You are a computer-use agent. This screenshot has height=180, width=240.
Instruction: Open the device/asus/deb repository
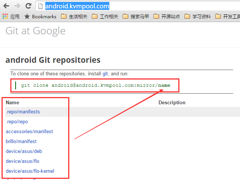pos(24,151)
